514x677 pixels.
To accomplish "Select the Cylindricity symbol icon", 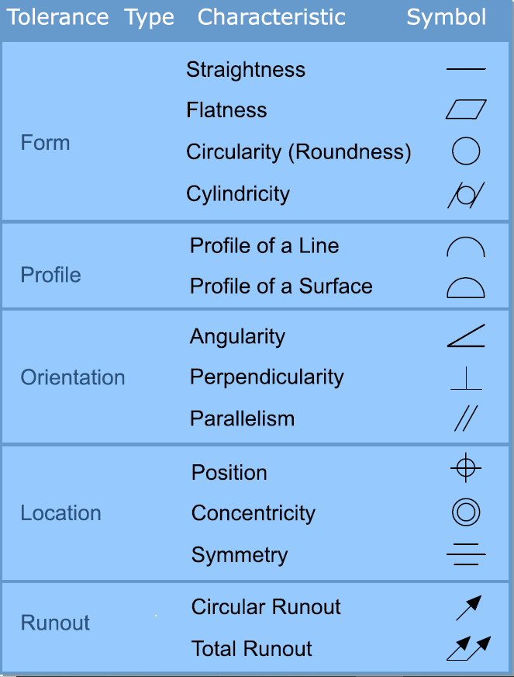I will click(x=466, y=194).
